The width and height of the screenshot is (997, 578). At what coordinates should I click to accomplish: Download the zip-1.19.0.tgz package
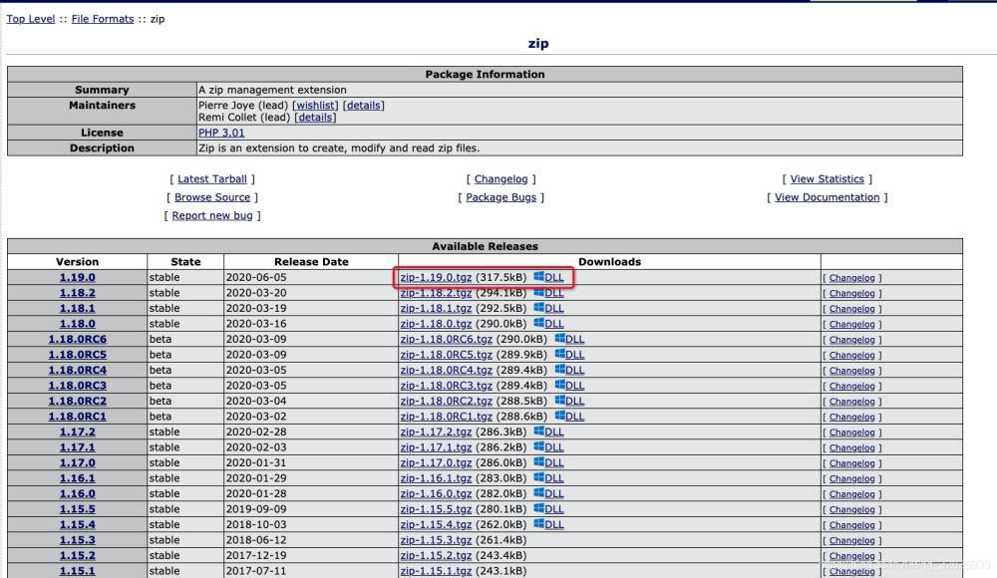click(x=436, y=277)
